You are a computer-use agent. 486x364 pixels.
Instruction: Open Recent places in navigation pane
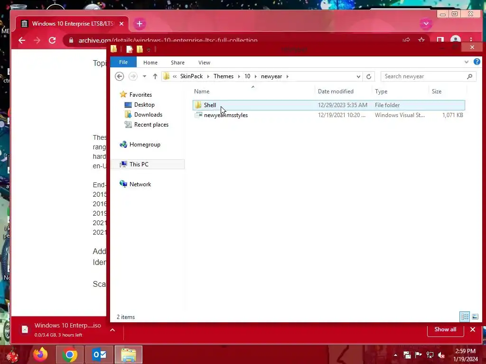click(x=146, y=125)
